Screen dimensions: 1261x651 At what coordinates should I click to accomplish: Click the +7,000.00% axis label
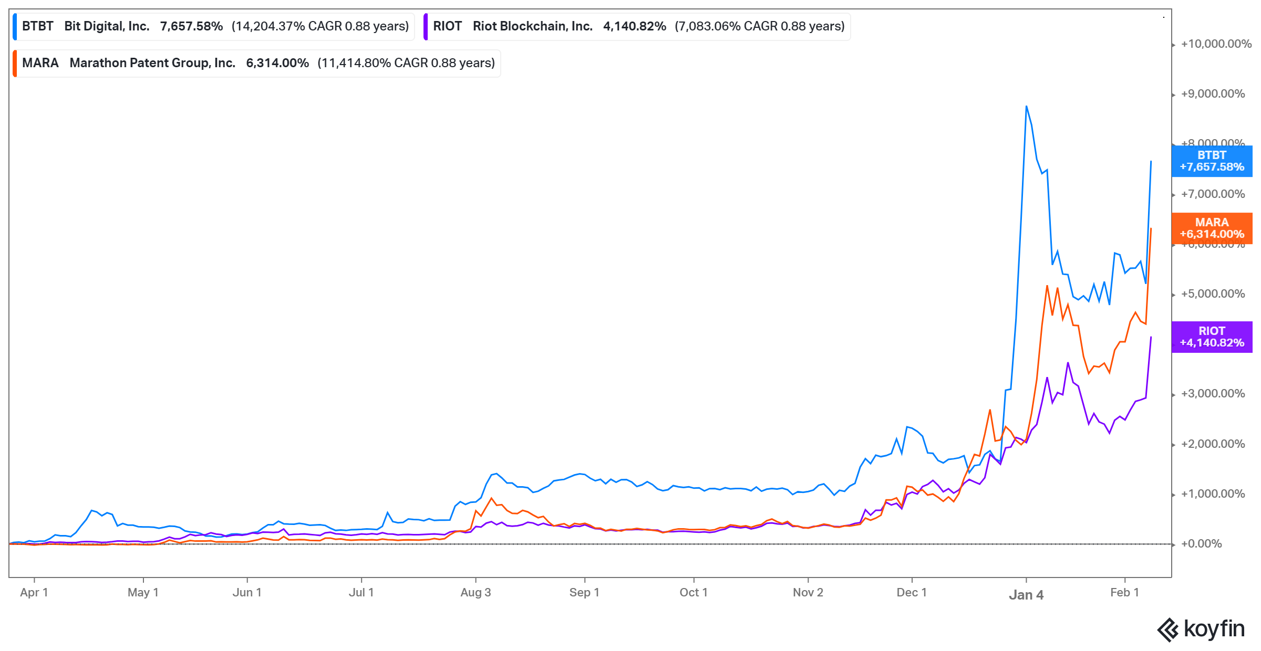1213,194
